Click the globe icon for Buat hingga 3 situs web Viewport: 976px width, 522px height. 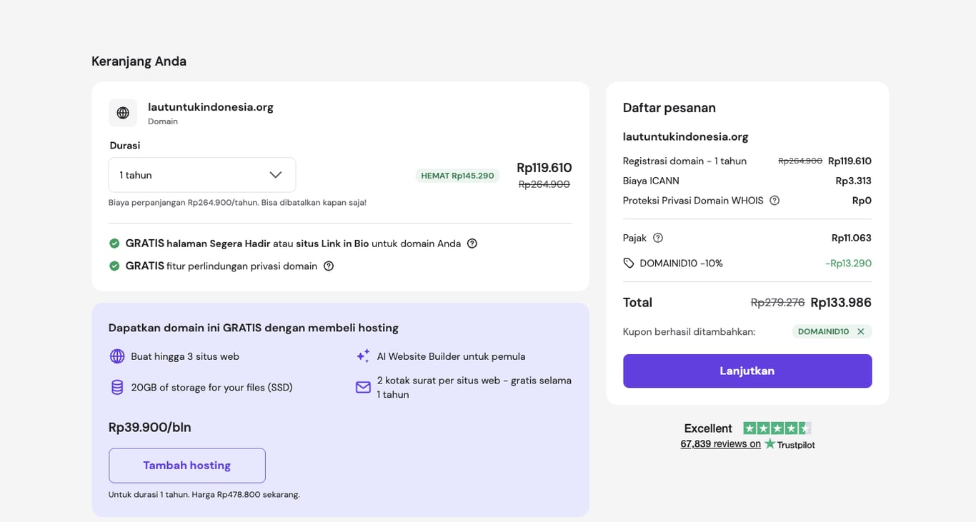(x=117, y=356)
